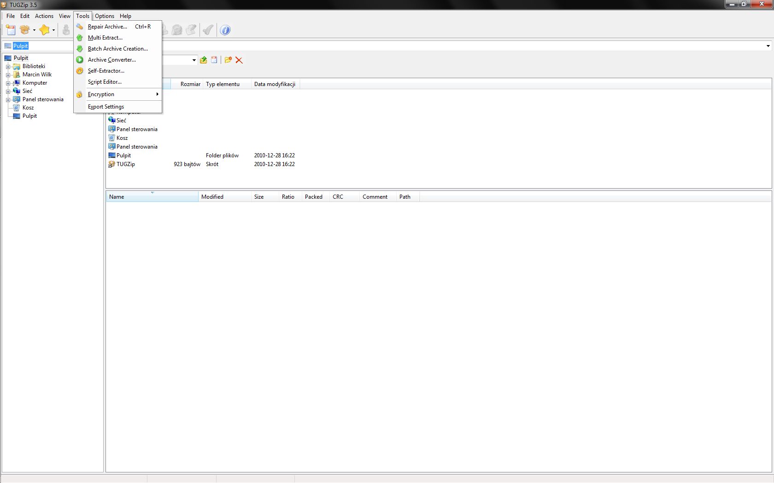The image size is (774, 483).
Task: Expand the Komputer tree node
Action: point(8,83)
